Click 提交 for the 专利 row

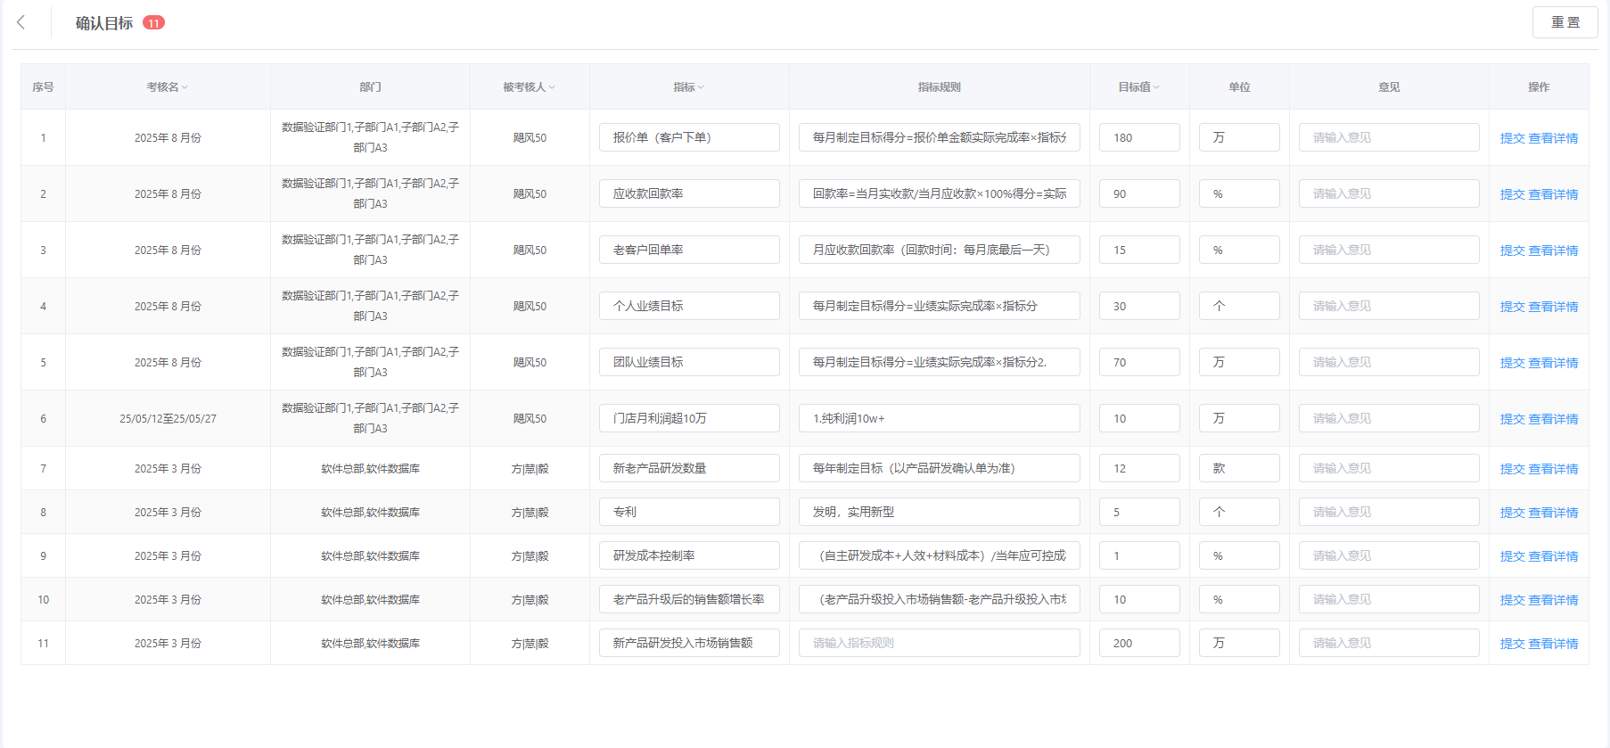coord(1512,513)
